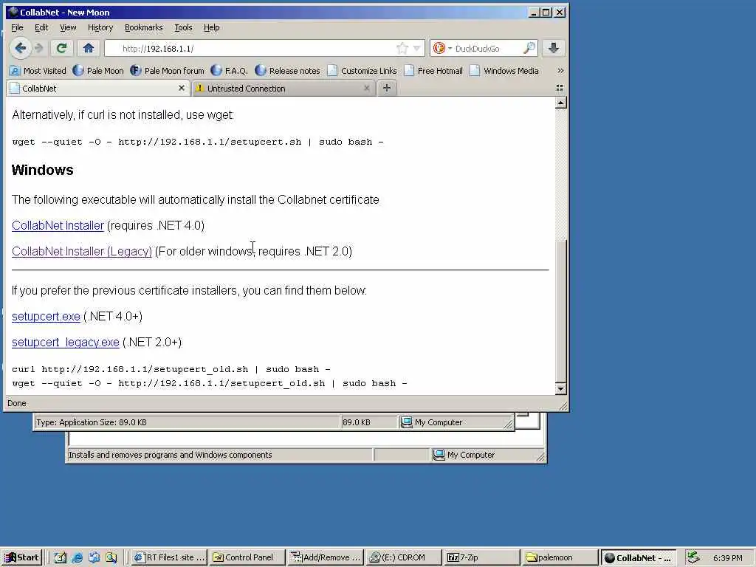Go back with the Back arrow button
The width and height of the screenshot is (756, 567).
coord(20,48)
